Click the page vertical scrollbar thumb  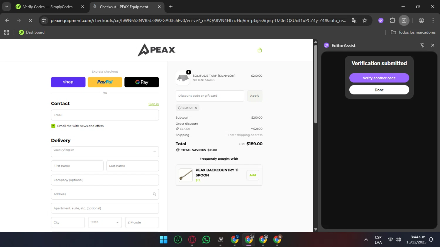click(x=316, y=84)
